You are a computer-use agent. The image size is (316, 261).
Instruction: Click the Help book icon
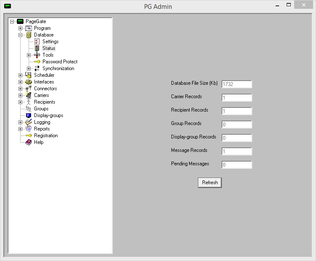(x=29, y=142)
